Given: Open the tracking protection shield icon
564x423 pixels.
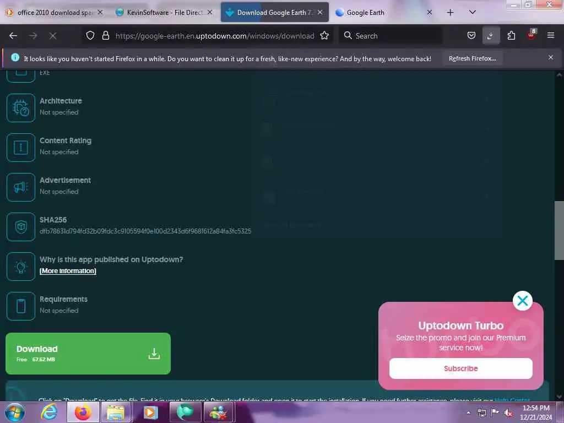Looking at the screenshot, I should coord(90,35).
